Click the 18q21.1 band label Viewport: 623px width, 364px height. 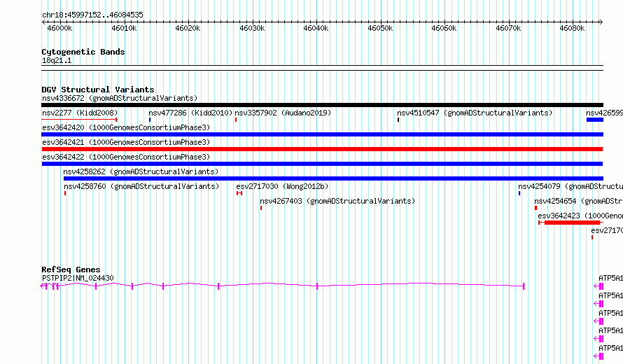pyautogui.click(x=57, y=60)
